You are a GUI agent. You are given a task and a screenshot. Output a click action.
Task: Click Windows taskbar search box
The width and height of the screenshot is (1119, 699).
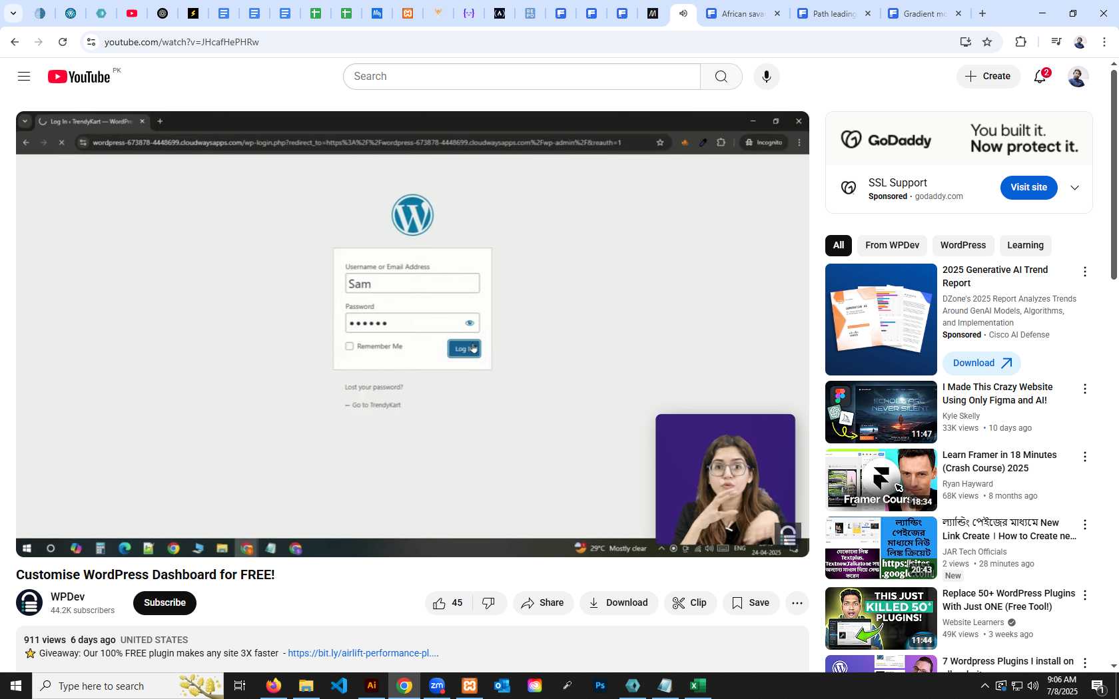point(128,686)
